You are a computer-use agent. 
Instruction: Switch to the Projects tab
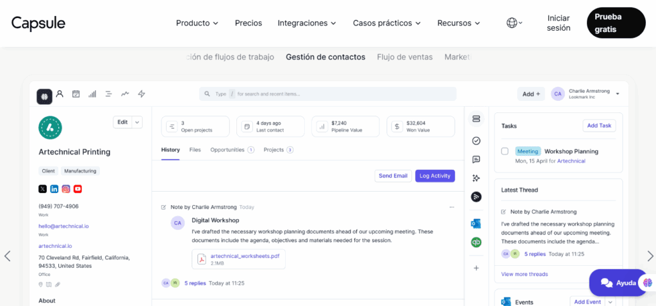coord(278,150)
